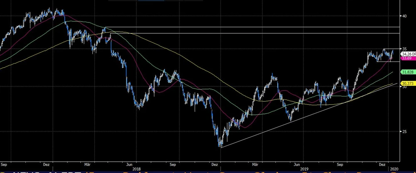Viewport: 416px width, 173px height.
Task: Select the lower horizontal resistance line
Action: click(x=250, y=33)
